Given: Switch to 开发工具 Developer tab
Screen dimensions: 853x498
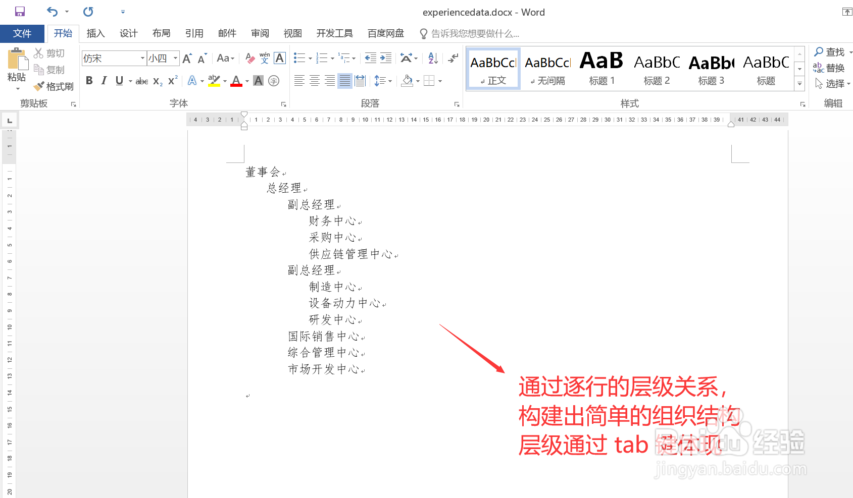Looking at the screenshot, I should (x=334, y=33).
